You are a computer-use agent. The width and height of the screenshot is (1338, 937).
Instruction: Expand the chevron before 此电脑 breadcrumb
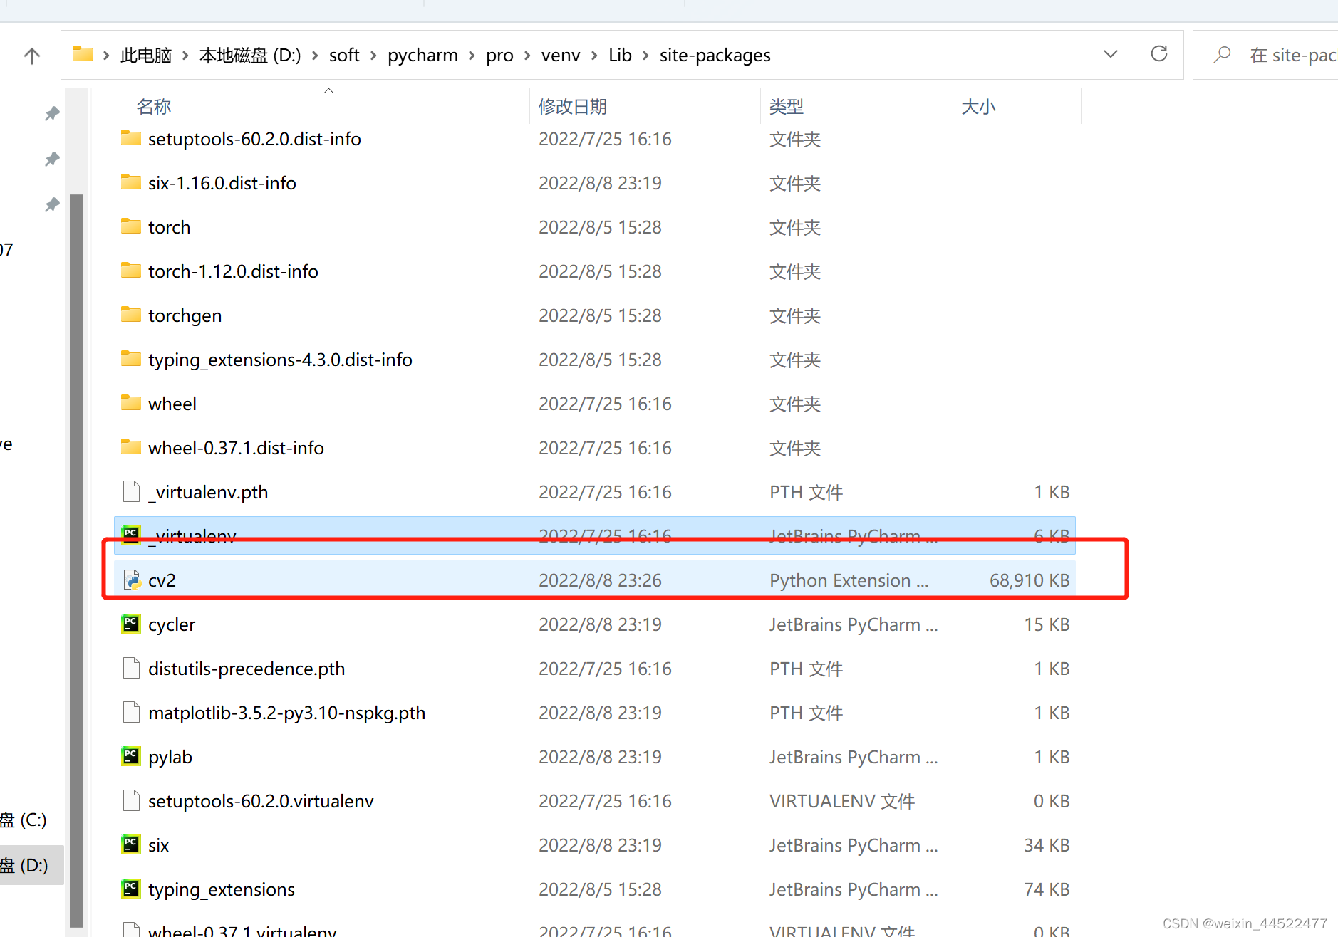click(x=106, y=56)
